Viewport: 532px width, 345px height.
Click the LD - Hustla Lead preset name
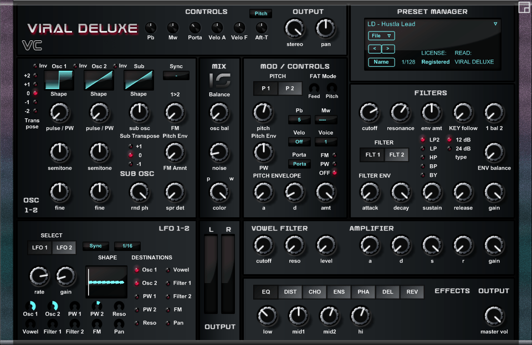click(391, 24)
